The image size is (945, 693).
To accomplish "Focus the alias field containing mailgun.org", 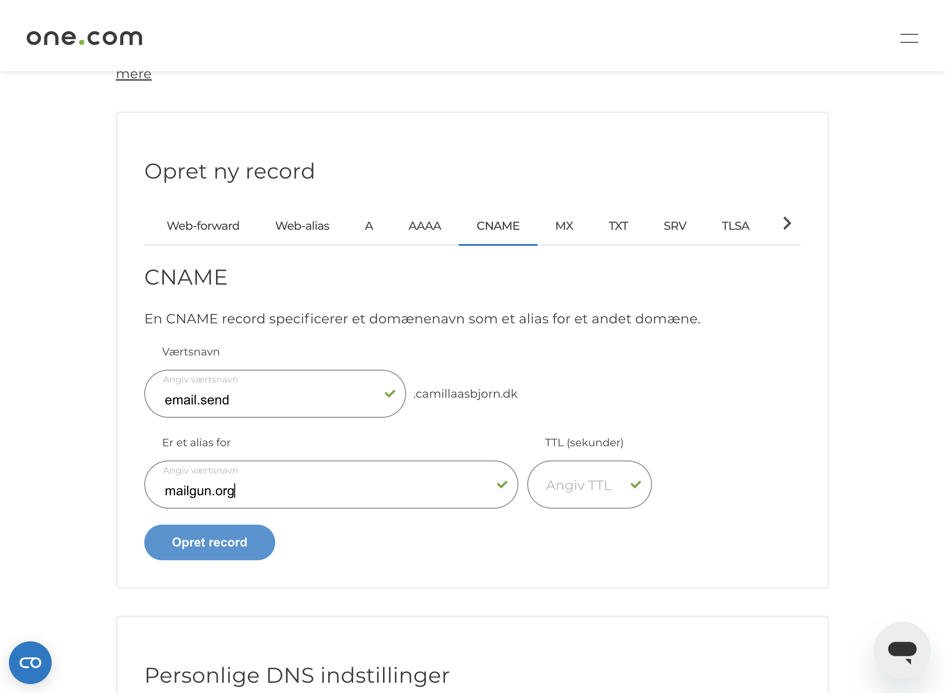I will (x=331, y=485).
